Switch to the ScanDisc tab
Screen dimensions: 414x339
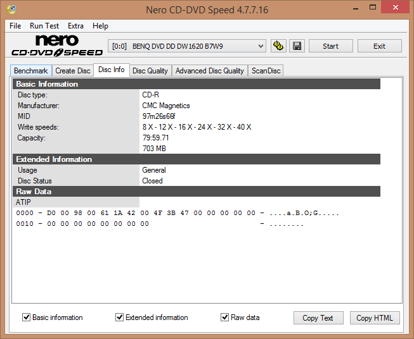pos(266,71)
